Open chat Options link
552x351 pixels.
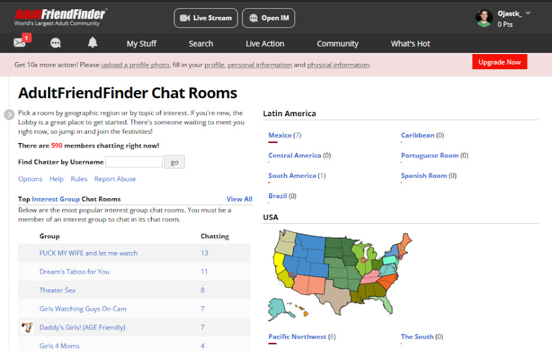(x=30, y=179)
